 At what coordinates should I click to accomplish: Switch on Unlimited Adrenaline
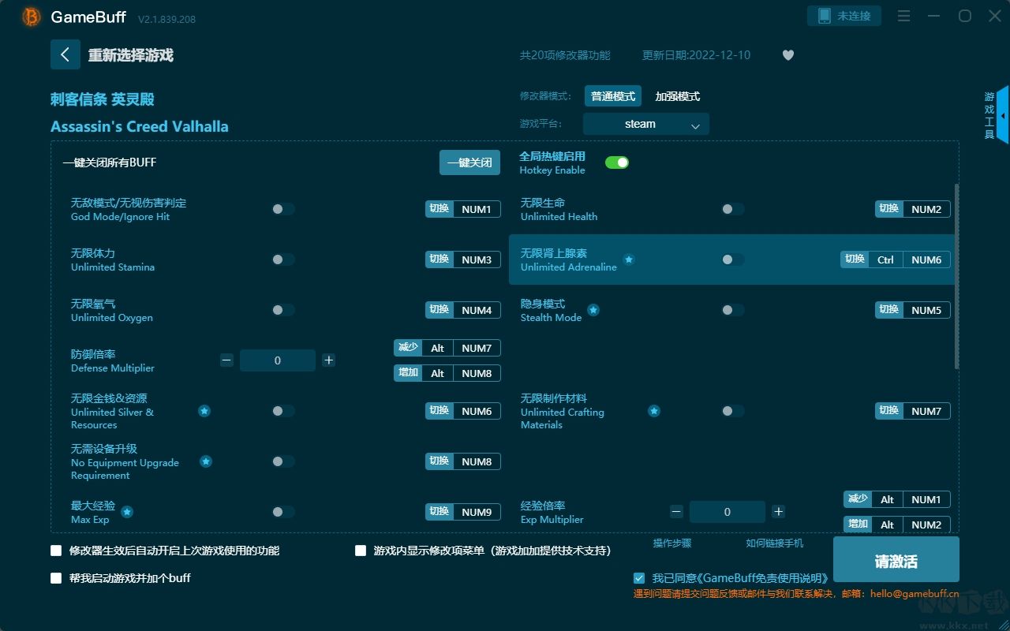(x=733, y=259)
